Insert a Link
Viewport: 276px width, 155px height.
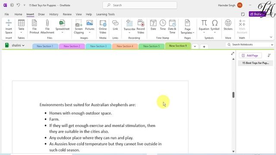click(x=115, y=25)
